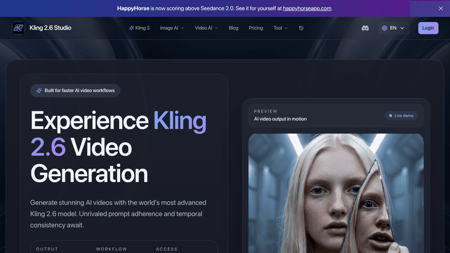Viewport: 450px width, 253px height.
Task: Close the HappyHorse announcement banner
Action: (x=441, y=8)
